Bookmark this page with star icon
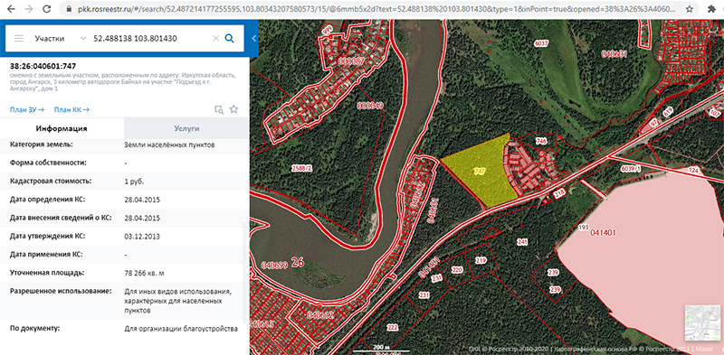Screen dimensions: 724x355 (x=690, y=9)
